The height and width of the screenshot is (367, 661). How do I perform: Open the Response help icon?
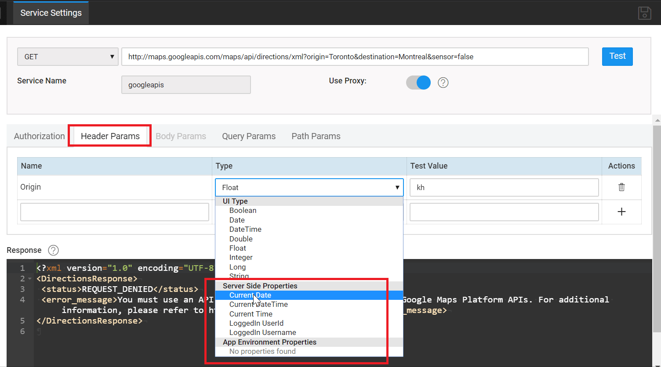(53, 250)
